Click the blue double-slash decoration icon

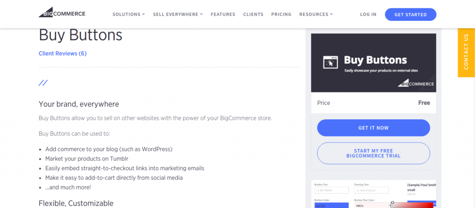coord(43,83)
